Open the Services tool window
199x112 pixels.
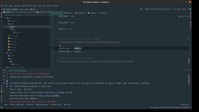point(67,105)
